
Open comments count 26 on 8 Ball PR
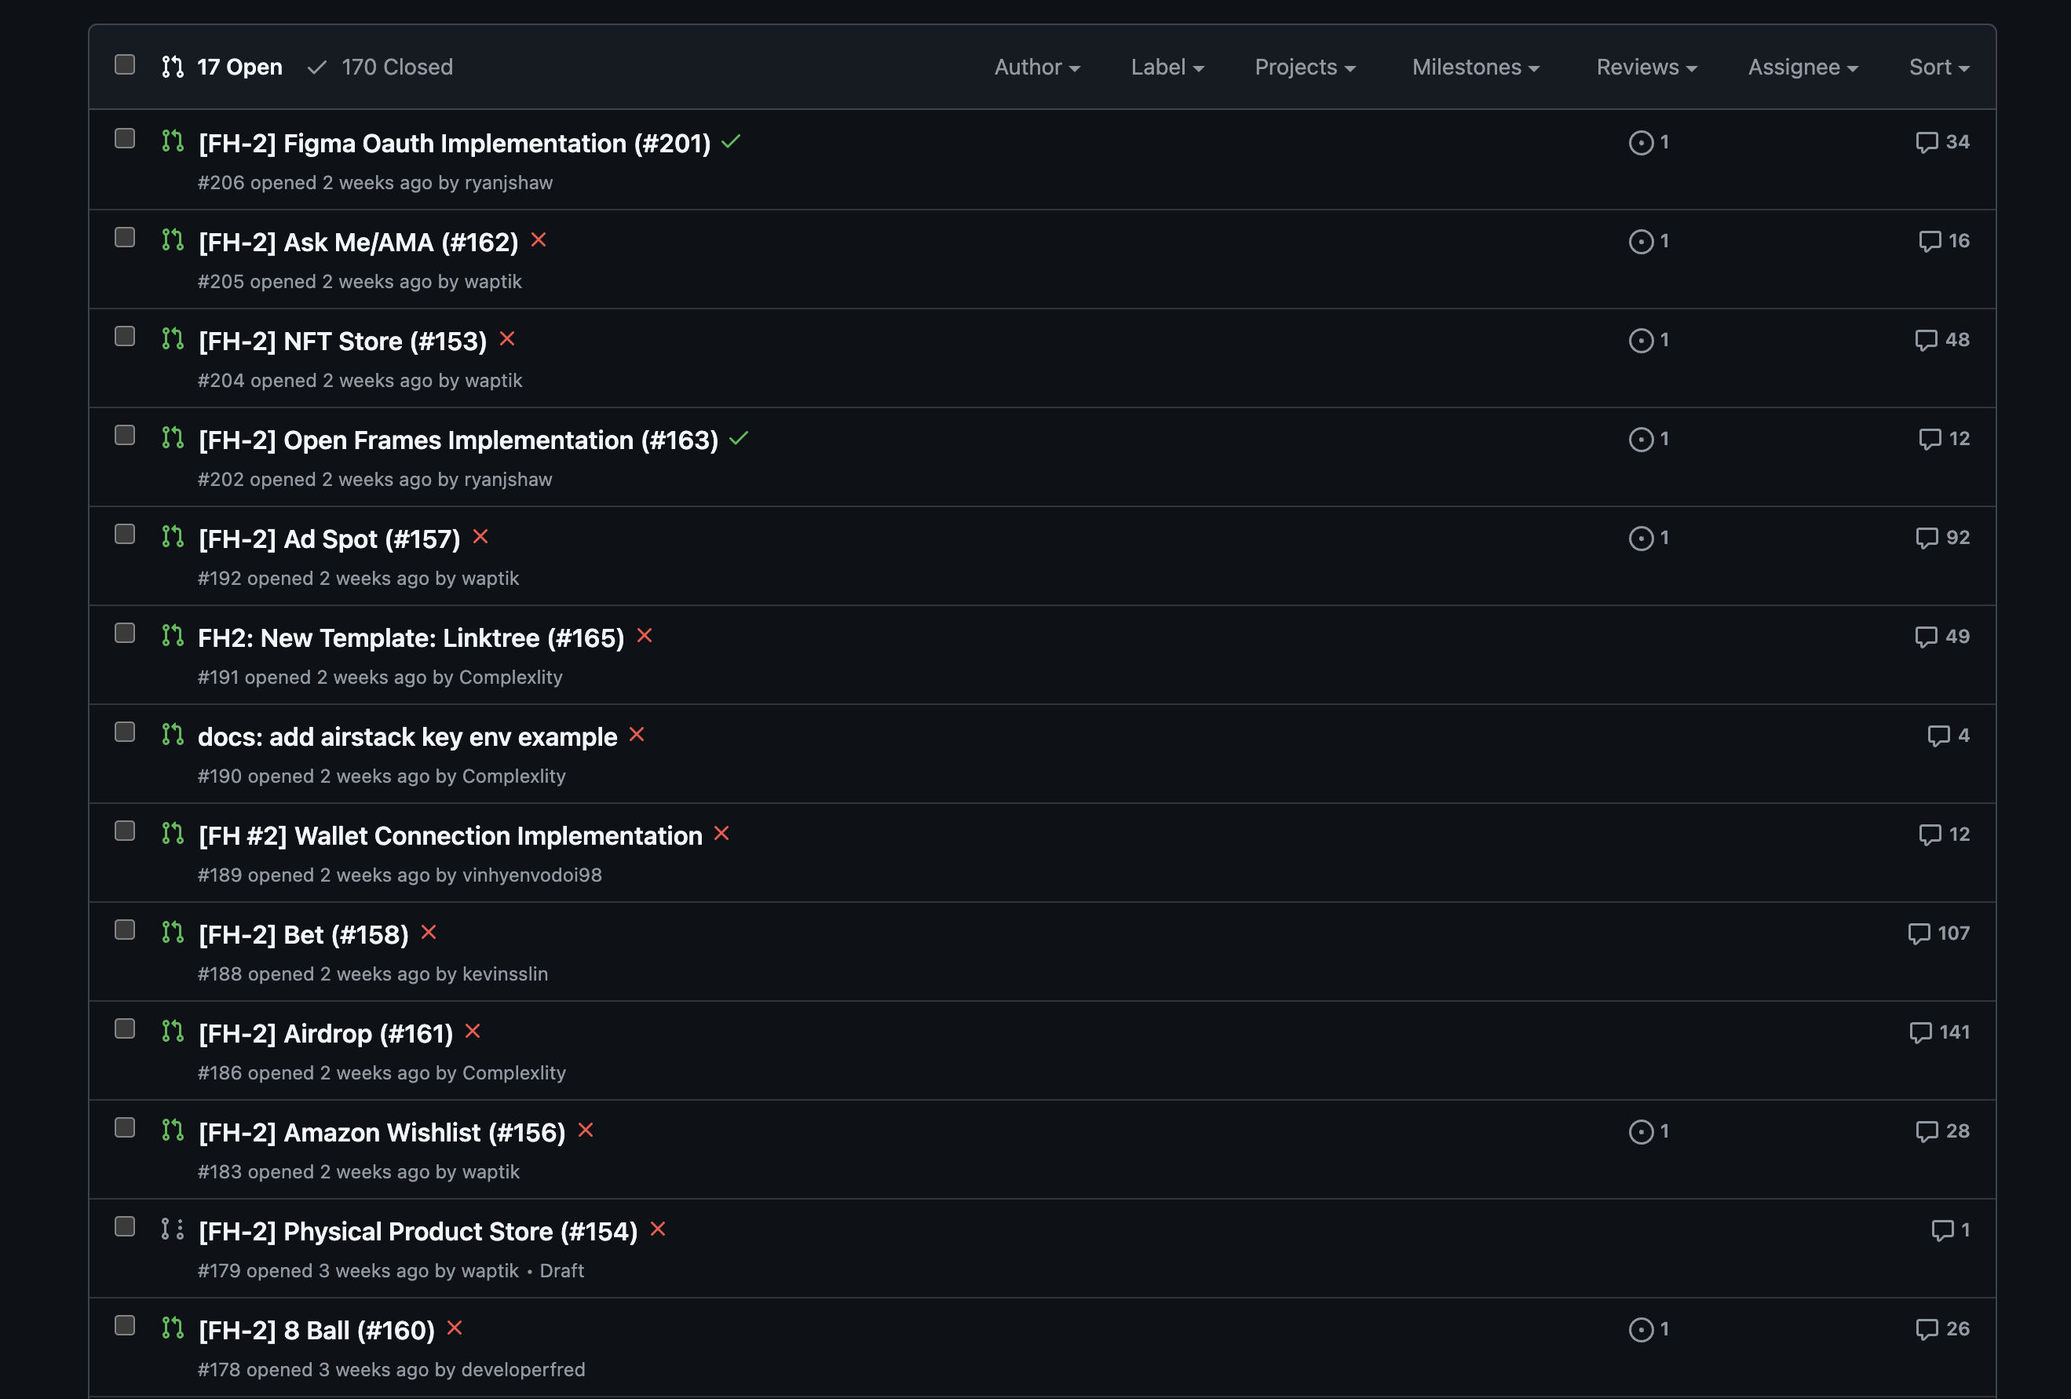coord(1943,1328)
